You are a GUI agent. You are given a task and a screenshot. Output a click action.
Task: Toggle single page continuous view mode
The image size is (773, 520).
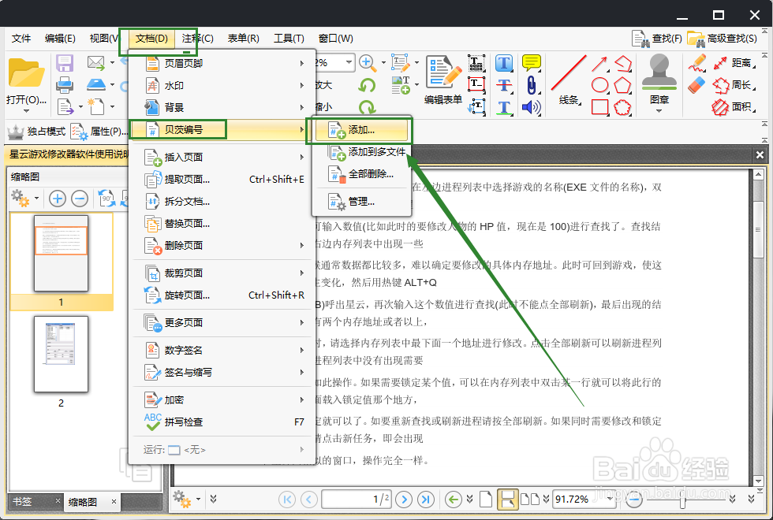pos(507,499)
